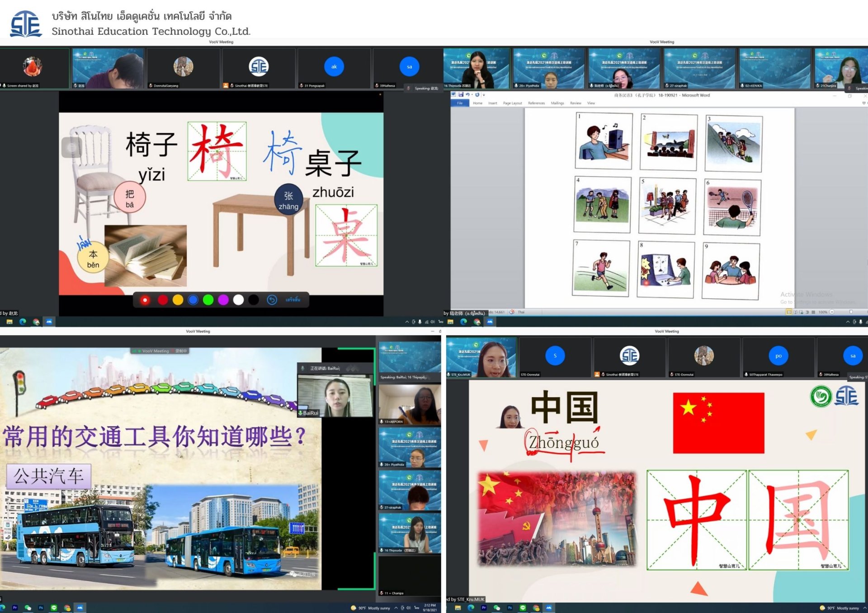Click participant tile 31 Pongsapak with ak avatar
The height and width of the screenshot is (613, 868).
point(334,68)
